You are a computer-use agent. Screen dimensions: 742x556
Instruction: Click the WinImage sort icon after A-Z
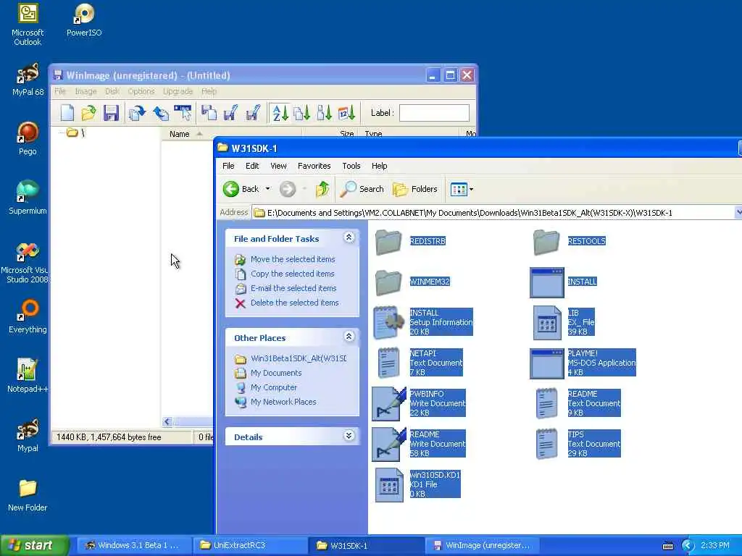302,113
